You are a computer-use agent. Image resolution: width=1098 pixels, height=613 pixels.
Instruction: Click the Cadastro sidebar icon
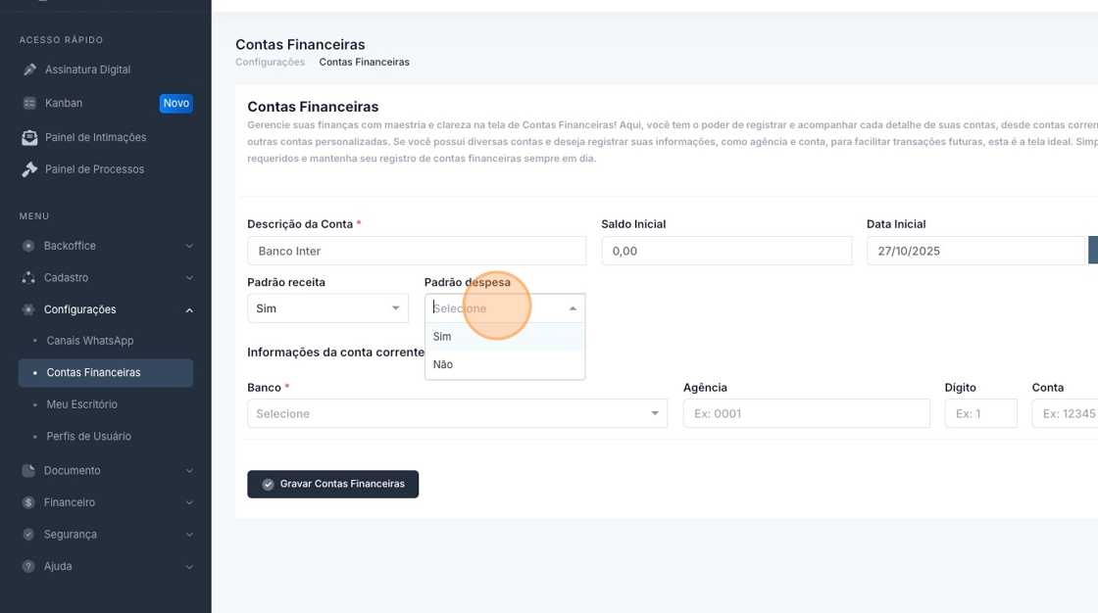point(28,278)
